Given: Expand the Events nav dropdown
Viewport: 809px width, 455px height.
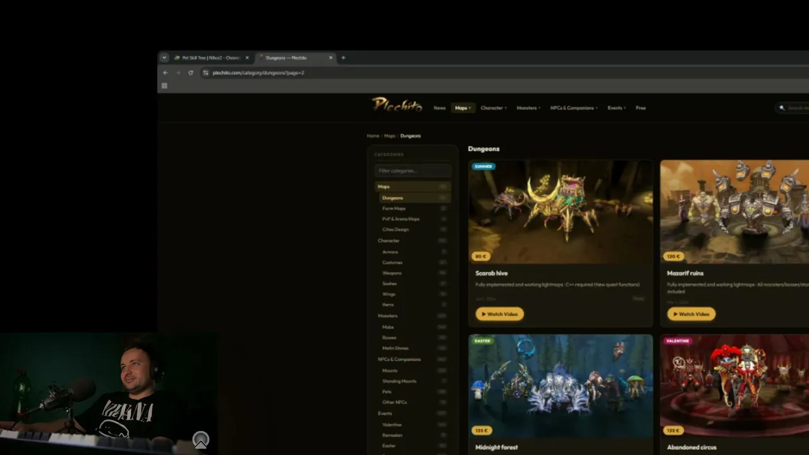Looking at the screenshot, I should tap(616, 108).
